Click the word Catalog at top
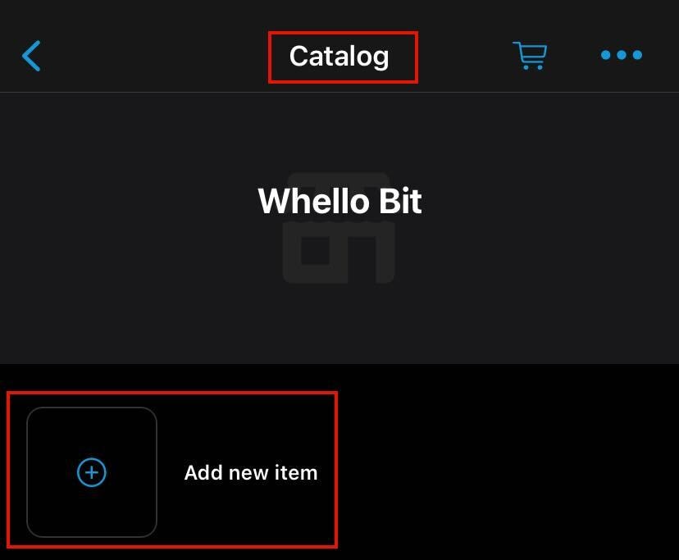Image resolution: width=679 pixels, height=560 pixels. [x=339, y=57]
